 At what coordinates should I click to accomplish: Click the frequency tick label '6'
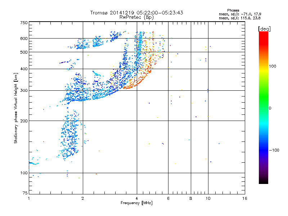coord(168,198)
